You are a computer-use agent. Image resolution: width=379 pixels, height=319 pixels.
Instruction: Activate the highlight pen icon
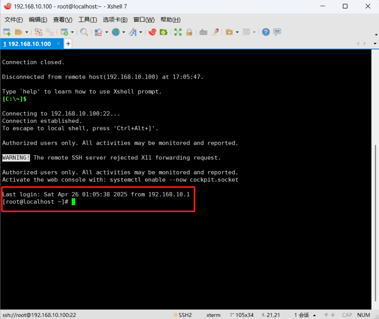[x=215, y=32]
